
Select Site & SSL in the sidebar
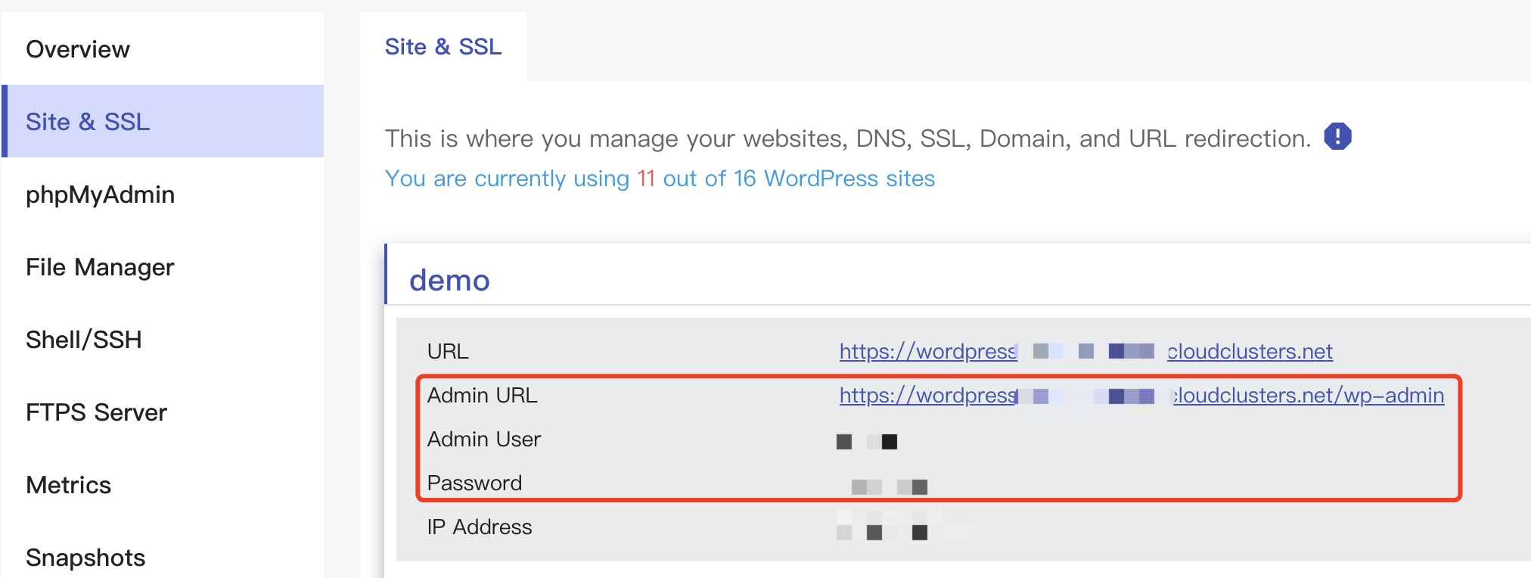click(88, 122)
